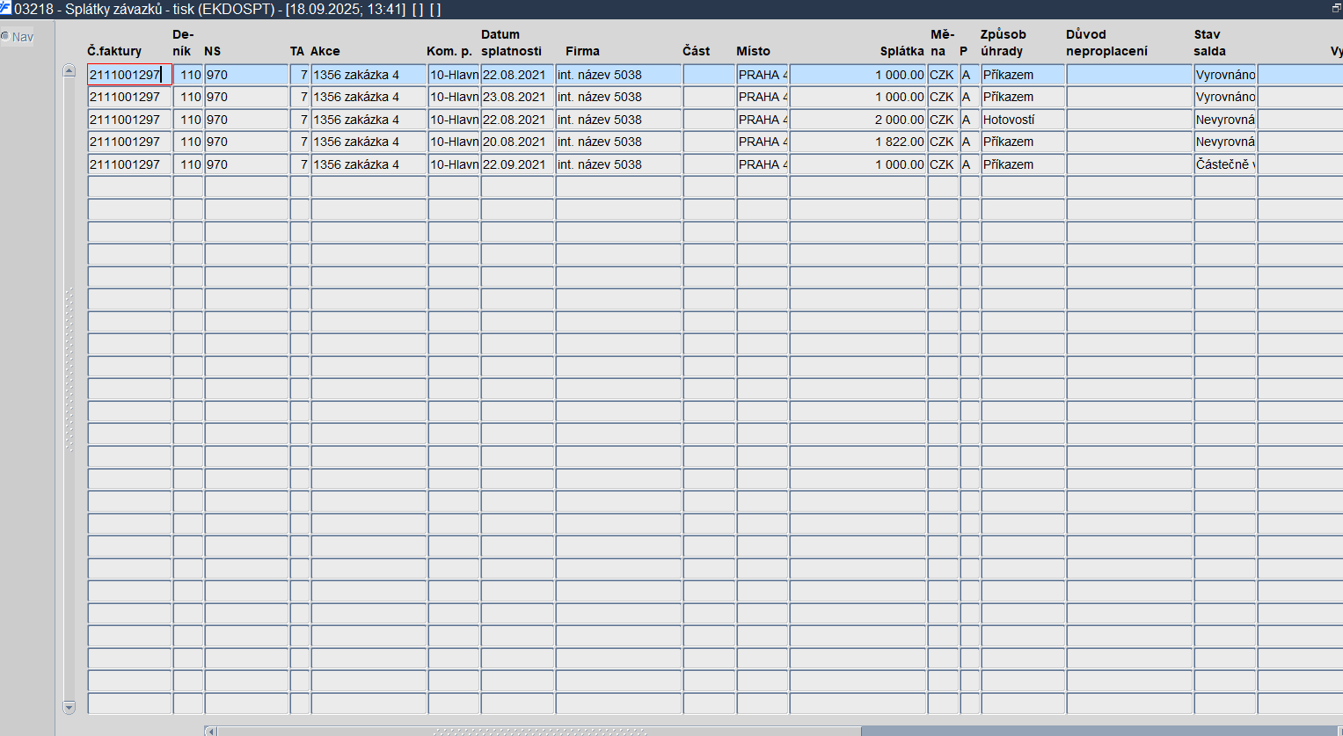Click amount 1 000.00 in the 22.09.2021 row

[x=858, y=164]
